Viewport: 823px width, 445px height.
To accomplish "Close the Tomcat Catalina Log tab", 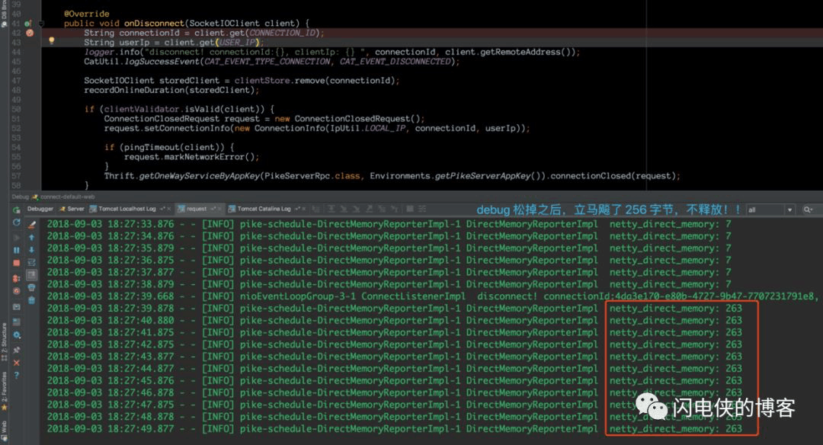I will [x=303, y=209].
